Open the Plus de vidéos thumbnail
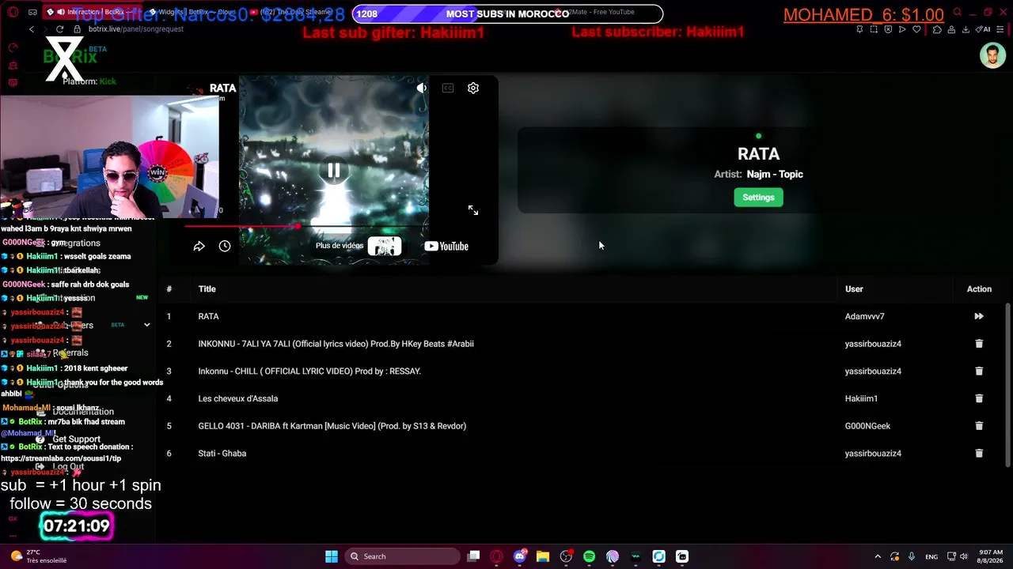 385,246
